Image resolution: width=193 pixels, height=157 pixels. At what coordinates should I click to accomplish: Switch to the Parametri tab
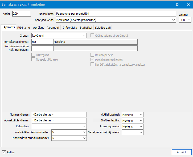[53, 28]
